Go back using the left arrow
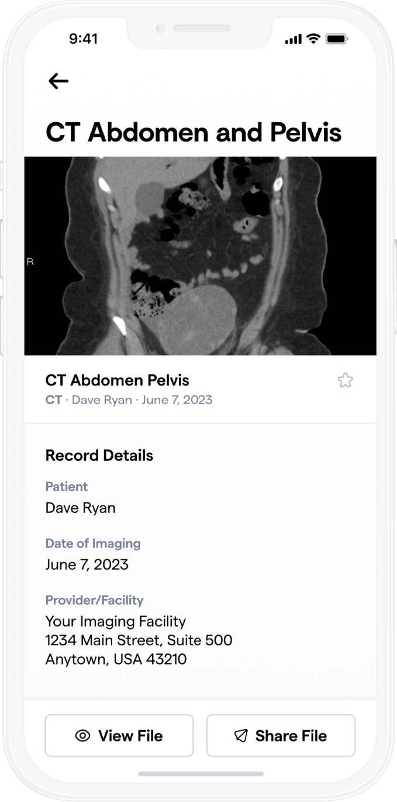 (58, 81)
